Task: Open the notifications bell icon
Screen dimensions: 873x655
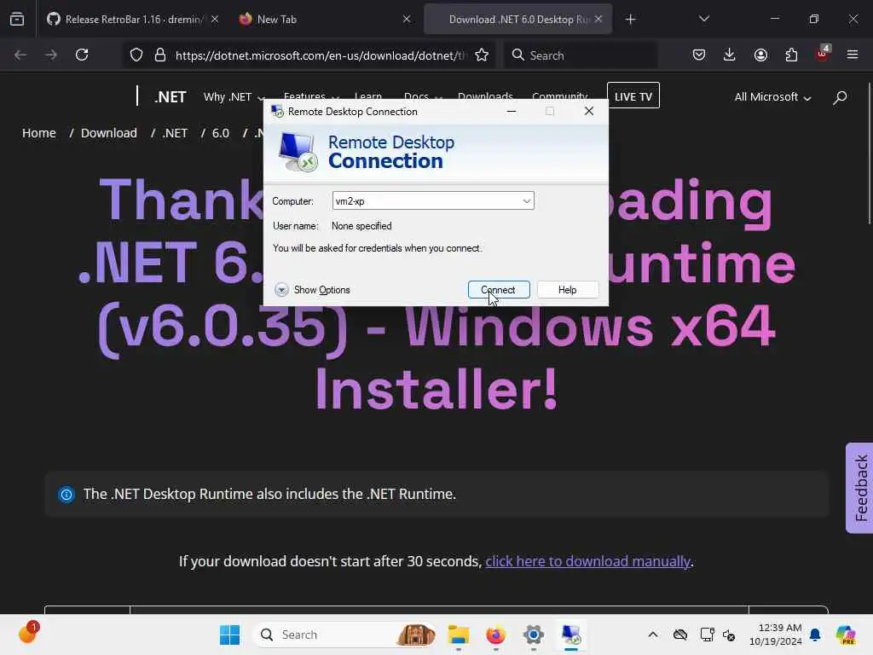Action: point(815,635)
